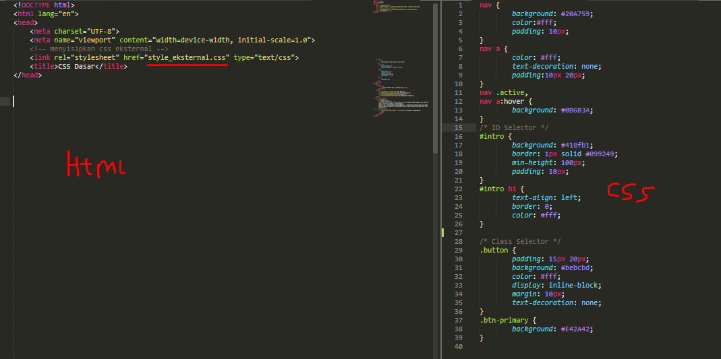The width and height of the screenshot is (721, 359).
Task: Click the 'menyisipkan css eksternal' comment
Action: (x=99, y=48)
